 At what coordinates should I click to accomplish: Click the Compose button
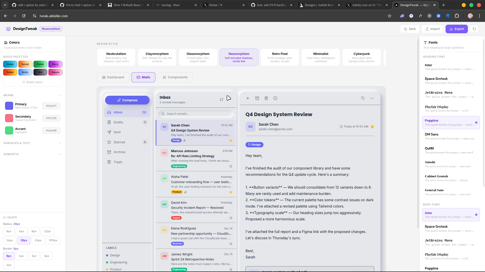[127, 100]
